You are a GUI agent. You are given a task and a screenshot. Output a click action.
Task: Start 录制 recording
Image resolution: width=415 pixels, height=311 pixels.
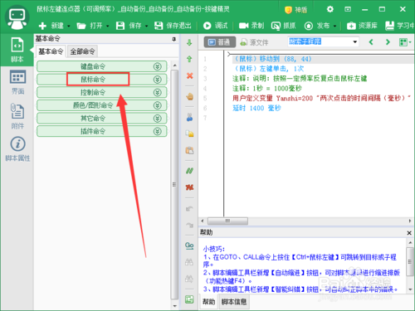coord(251,26)
